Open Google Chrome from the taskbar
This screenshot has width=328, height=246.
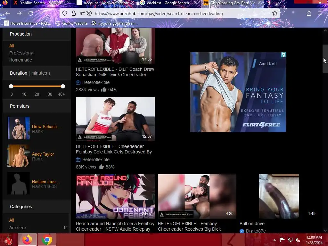pos(47,240)
